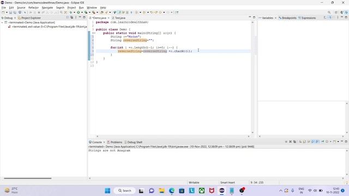The image size is (349, 196).
Task: Switch to the Expressions tab
Action: [x=307, y=18]
